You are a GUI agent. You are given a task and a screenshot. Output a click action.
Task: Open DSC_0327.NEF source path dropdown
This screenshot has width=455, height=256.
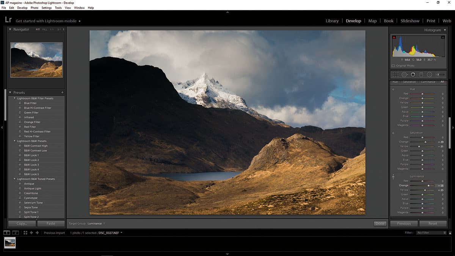[x=121, y=232]
